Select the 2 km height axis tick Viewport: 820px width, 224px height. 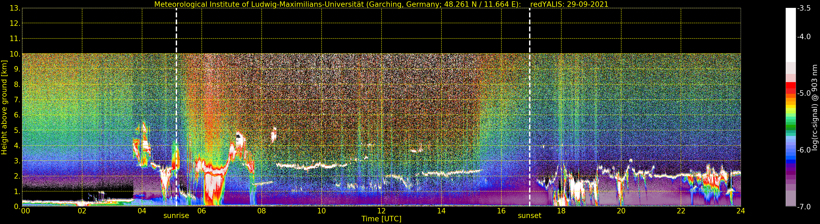tap(17, 176)
